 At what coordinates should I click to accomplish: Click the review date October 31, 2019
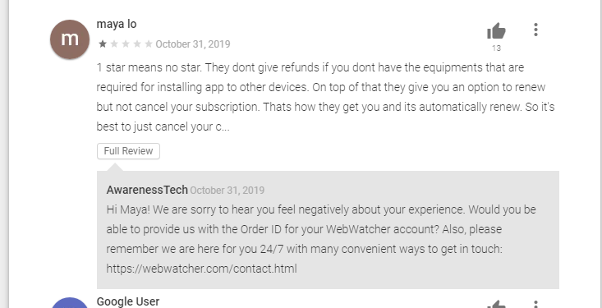click(x=193, y=44)
